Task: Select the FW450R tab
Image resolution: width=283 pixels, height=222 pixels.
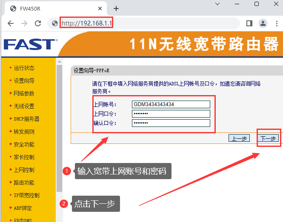Action: coord(51,8)
